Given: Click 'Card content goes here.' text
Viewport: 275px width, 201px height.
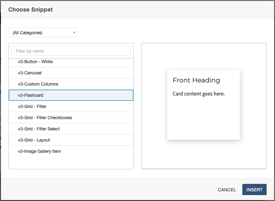Looking at the screenshot, I should pyautogui.click(x=198, y=94).
